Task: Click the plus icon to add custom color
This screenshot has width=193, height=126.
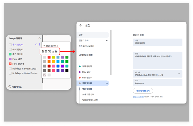Action: (x=49, y=75)
